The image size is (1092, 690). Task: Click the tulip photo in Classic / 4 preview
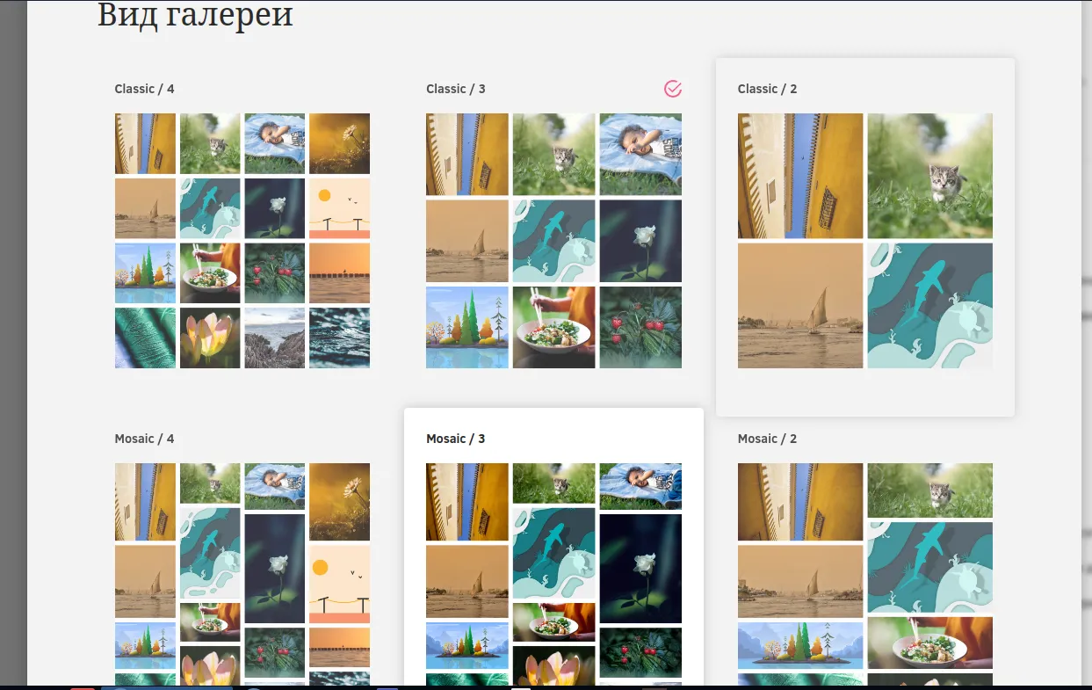tap(210, 338)
